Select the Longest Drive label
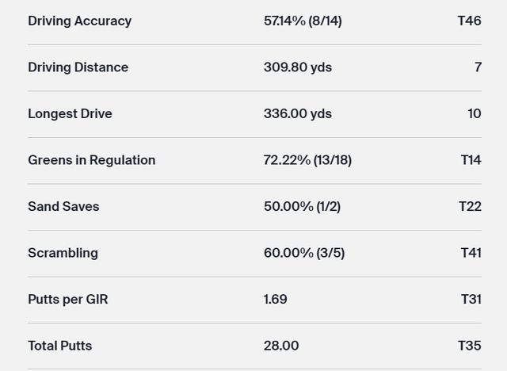This screenshot has width=507, height=371. coord(70,113)
